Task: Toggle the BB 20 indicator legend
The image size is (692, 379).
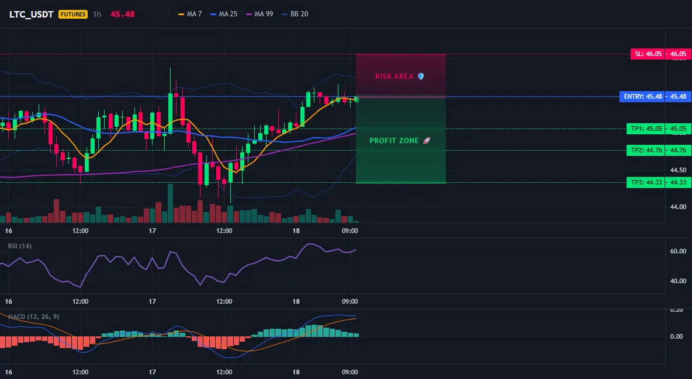Action: tap(295, 14)
